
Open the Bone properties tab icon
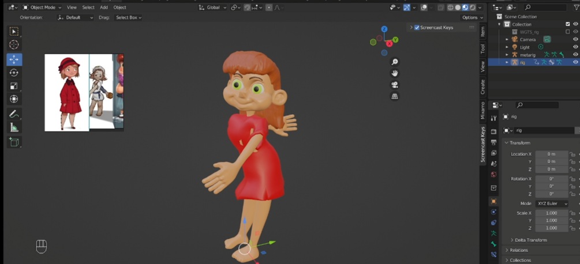click(x=493, y=244)
